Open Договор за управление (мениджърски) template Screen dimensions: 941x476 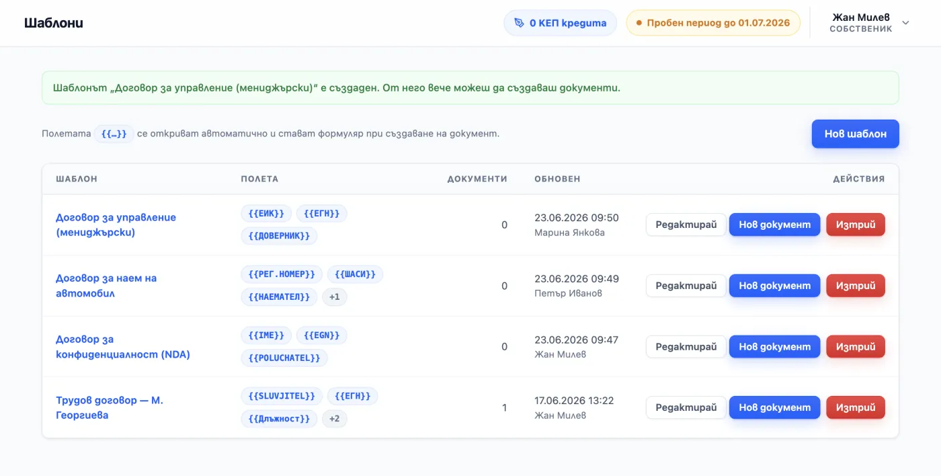click(x=116, y=225)
